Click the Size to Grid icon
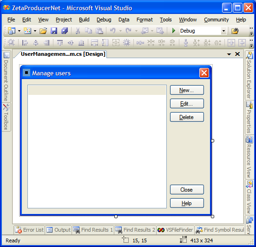Viewport: 256px width, 247px height. click(x=127, y=43)
